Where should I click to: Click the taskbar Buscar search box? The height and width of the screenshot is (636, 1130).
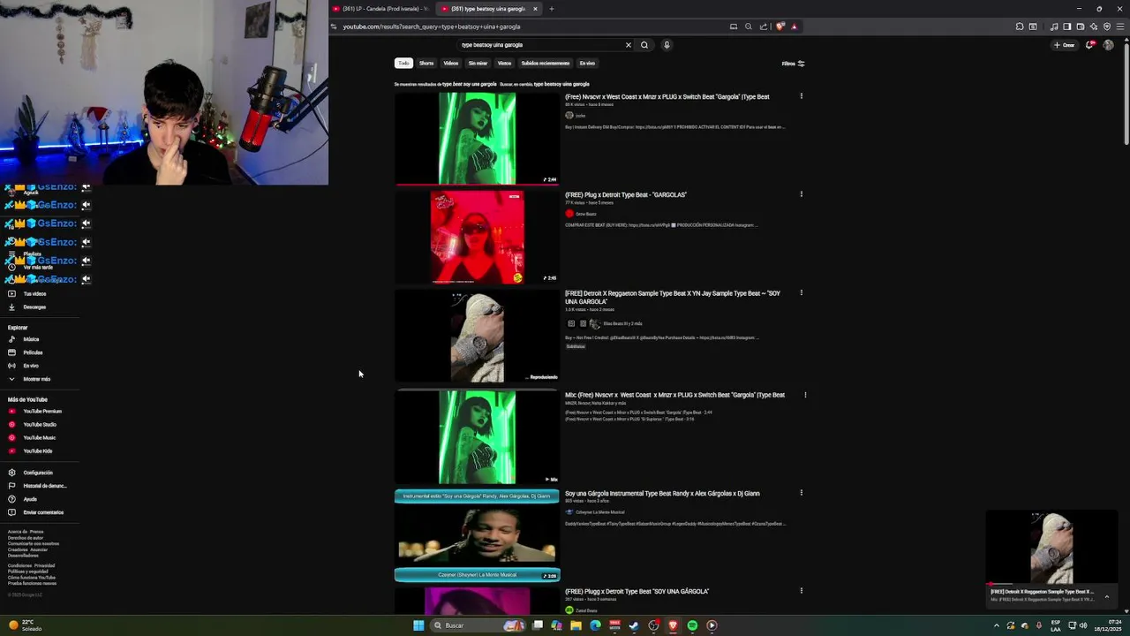point(477,625)
